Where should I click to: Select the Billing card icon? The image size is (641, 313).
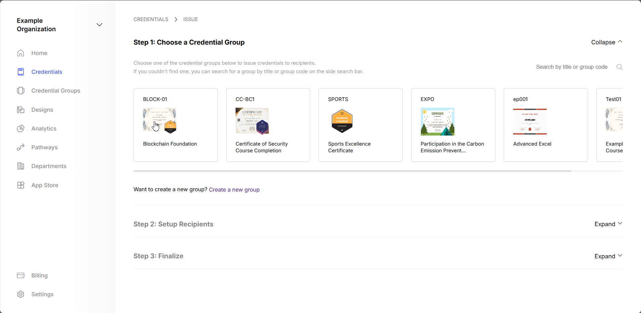coord(20,275)
